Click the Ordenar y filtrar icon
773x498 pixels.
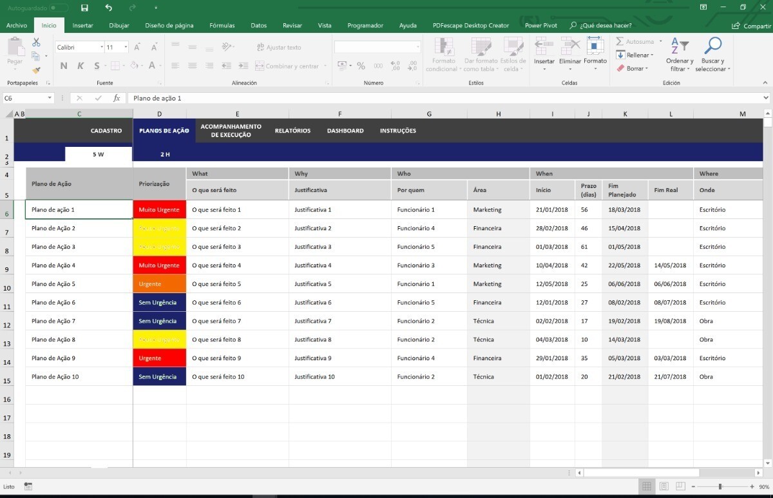(680, 46)
